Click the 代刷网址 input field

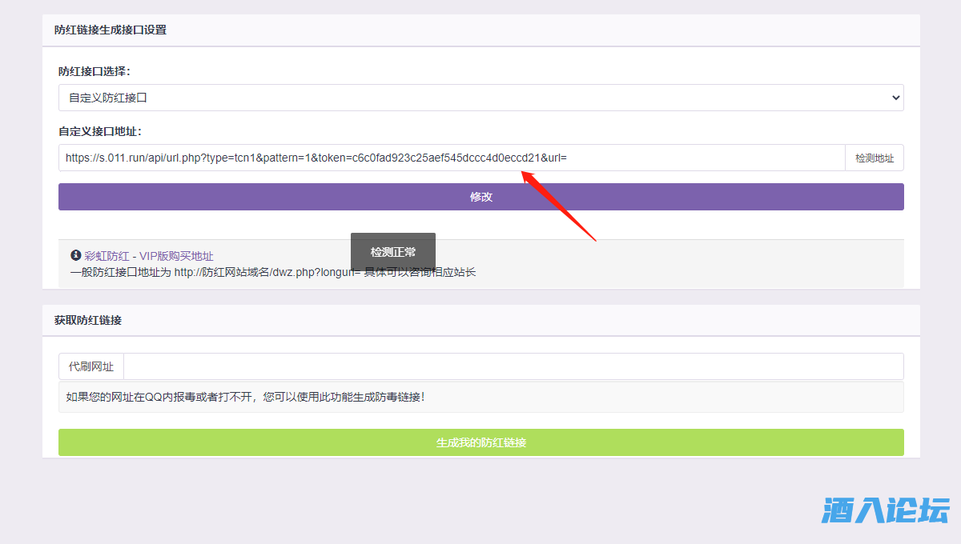click(x=513, y=366)
